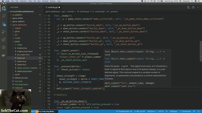Open the Docker view in activity bar
The image size is (202, 113).
tap(3, 55)
